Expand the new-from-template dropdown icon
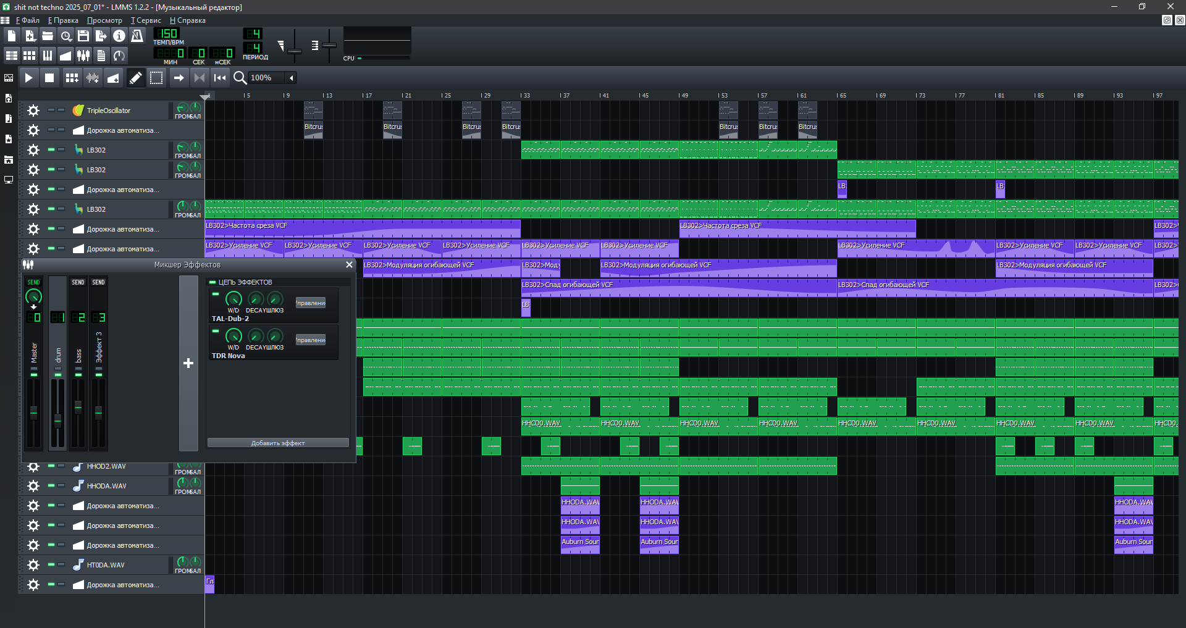1186x628 pixels. pos(30,36)
